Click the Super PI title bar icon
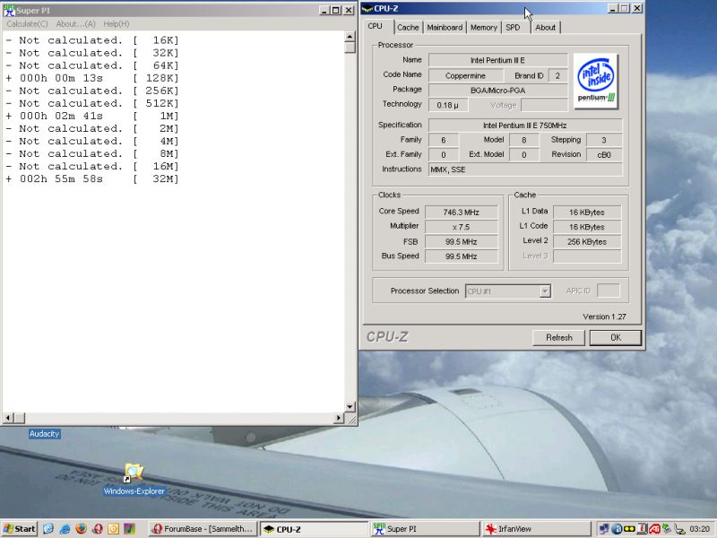This screenshot has height=538, width=717. (x=9, y=10)
